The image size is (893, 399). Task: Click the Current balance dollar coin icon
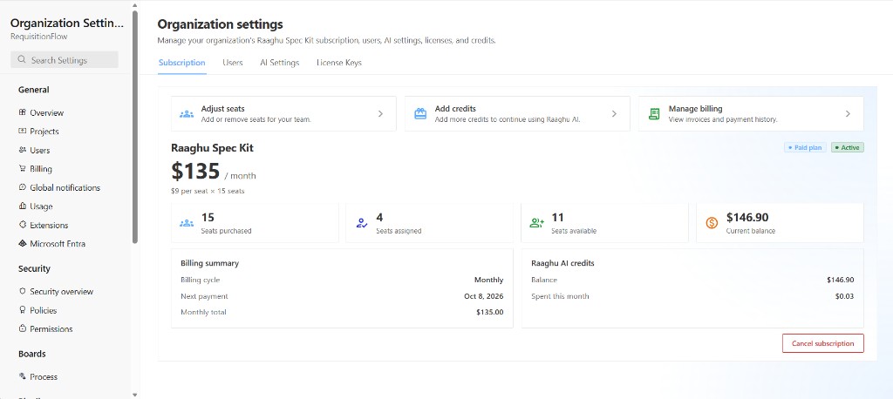[712, 223]
